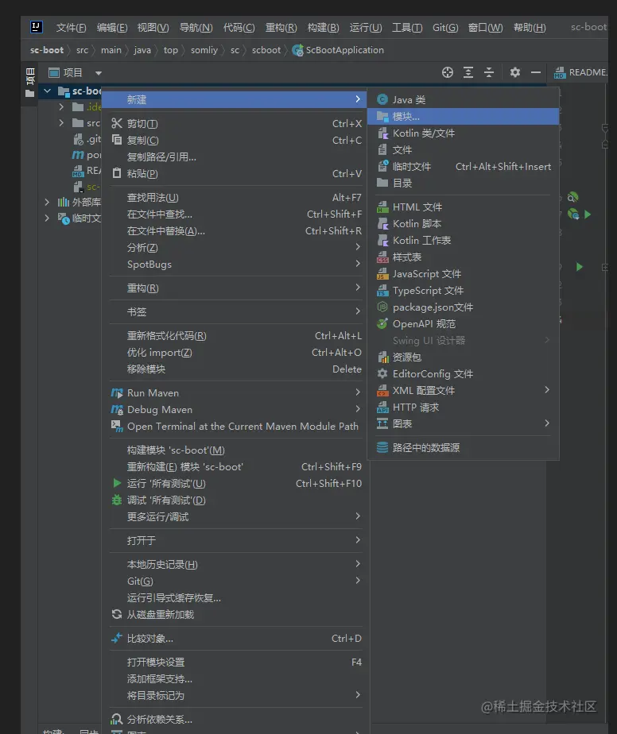Click the Java class icon in submenu
This screenshot has width=617, height=734.
[382, 99]
